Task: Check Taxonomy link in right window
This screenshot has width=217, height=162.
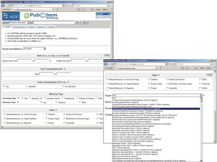Action: click(200, 84)
